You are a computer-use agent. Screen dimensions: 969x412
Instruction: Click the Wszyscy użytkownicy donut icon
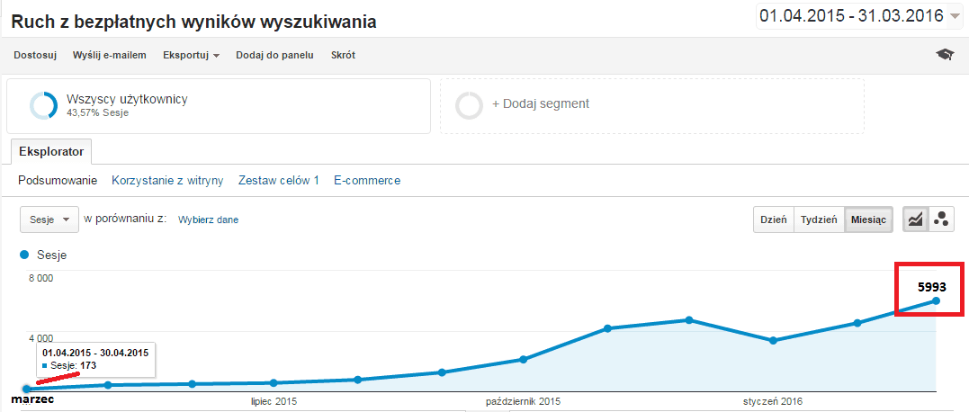pos(43,105)
